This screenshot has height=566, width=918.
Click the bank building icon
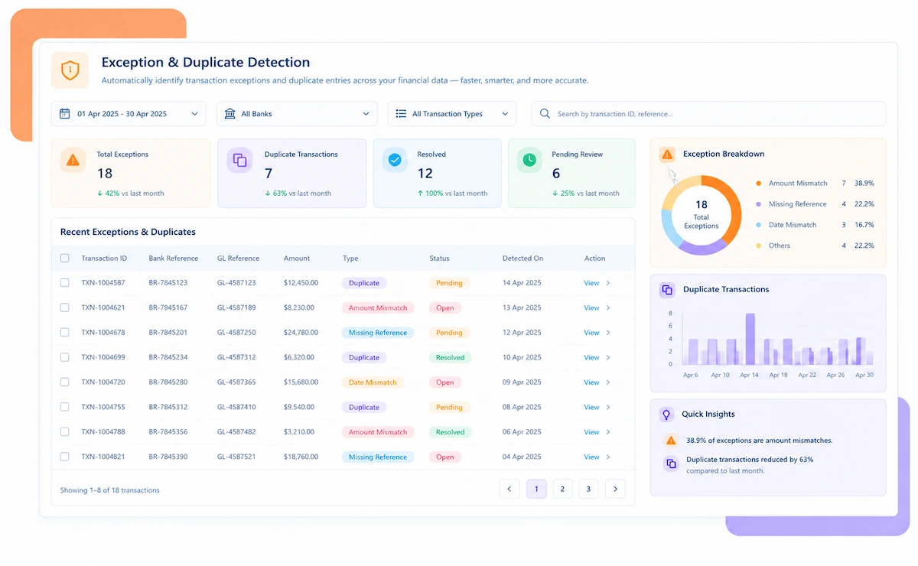230,114
